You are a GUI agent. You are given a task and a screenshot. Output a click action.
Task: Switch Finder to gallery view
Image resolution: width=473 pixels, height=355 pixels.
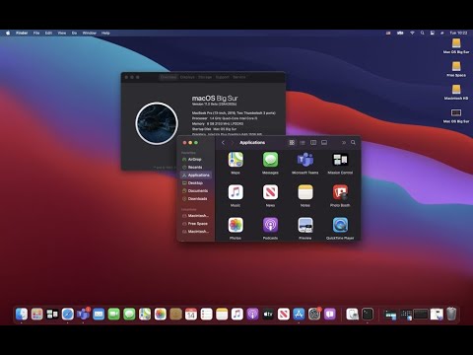(324, 142)
